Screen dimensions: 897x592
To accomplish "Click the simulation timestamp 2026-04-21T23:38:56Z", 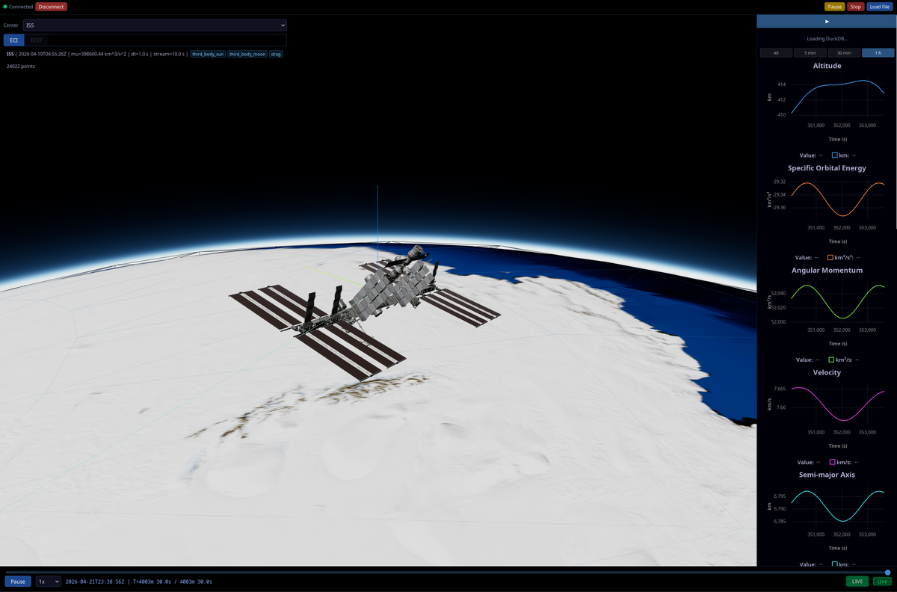I will pos(95,582).
